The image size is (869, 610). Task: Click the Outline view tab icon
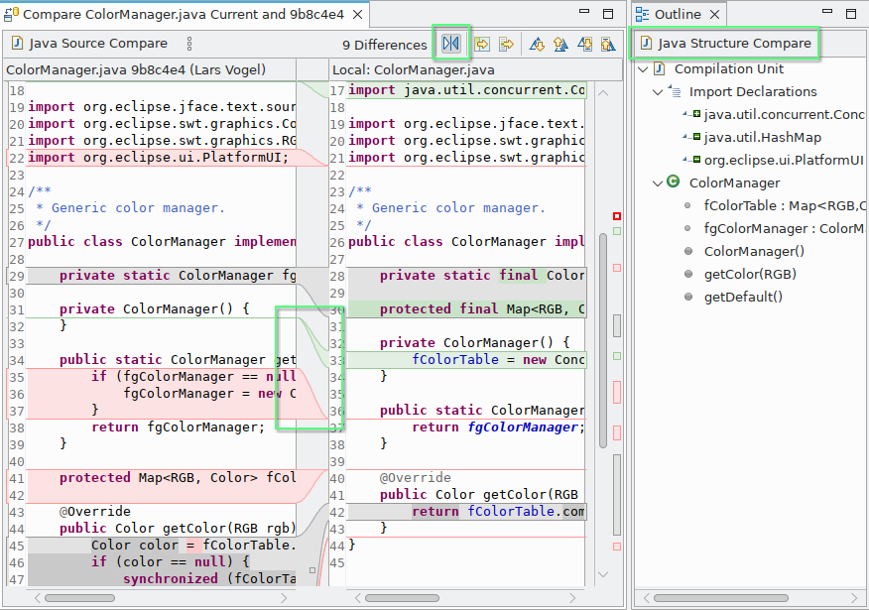[642, 14]
